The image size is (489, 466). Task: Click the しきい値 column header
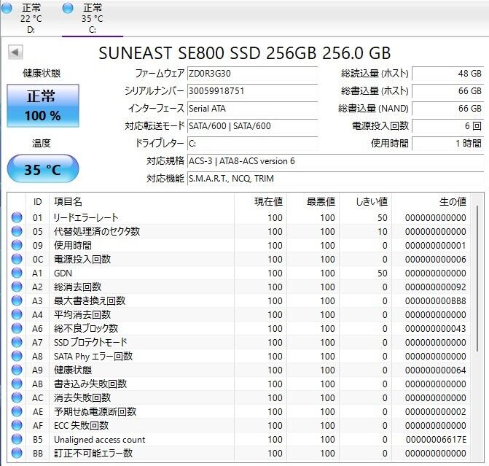366,201
